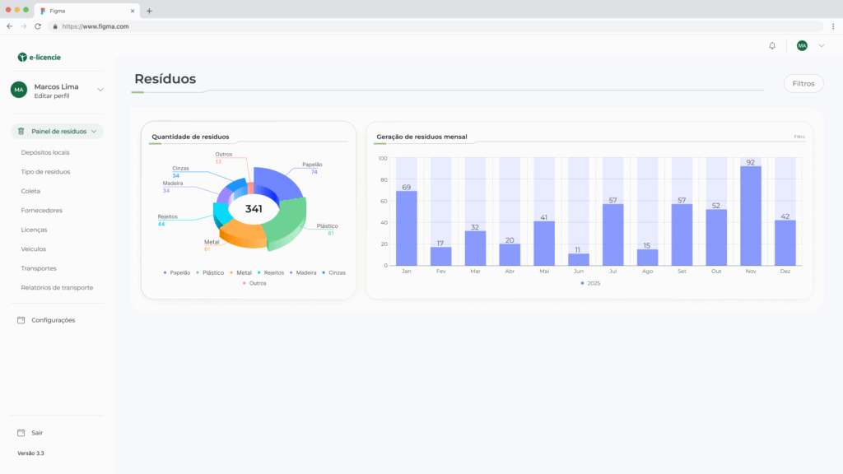Click the e-licence logo
The height and width of the screenshot is (474, 843).
tap(40, 57)
